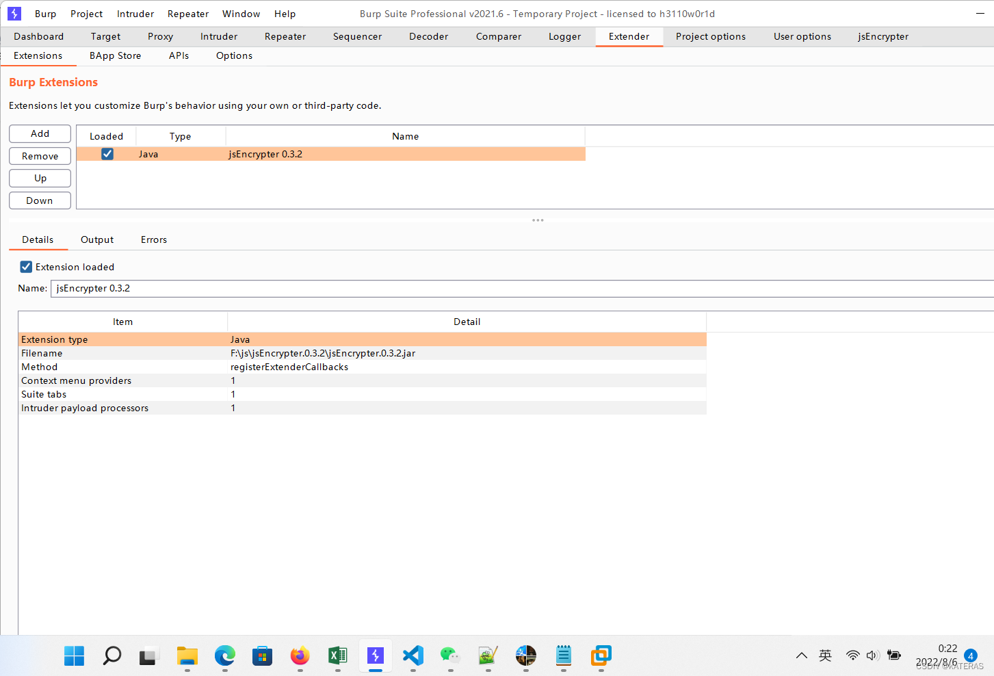The width and height of the screenshot is (994, 676).
Task: Switch the input method language indicator
Action: coord(826,655)
